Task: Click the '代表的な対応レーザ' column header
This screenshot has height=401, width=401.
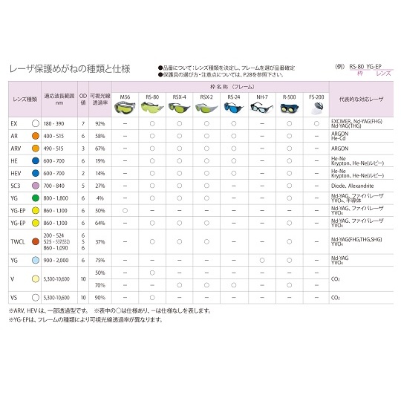Action: (361, 100)
